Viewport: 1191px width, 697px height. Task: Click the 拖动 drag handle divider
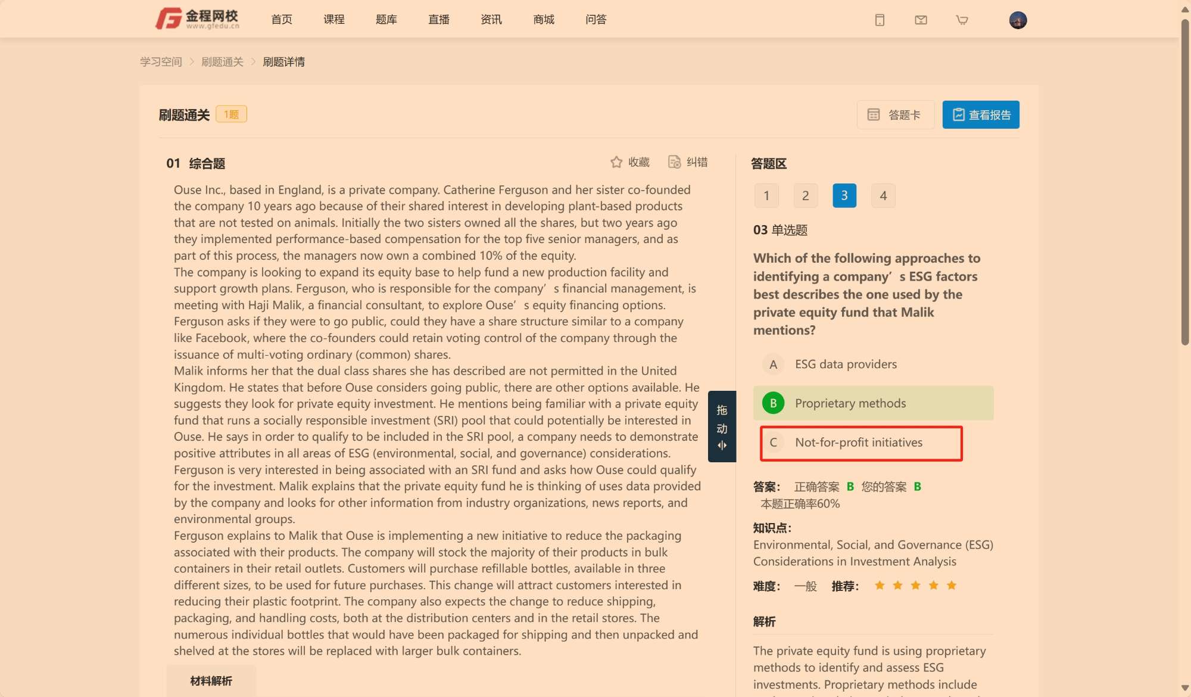point(722,427)
